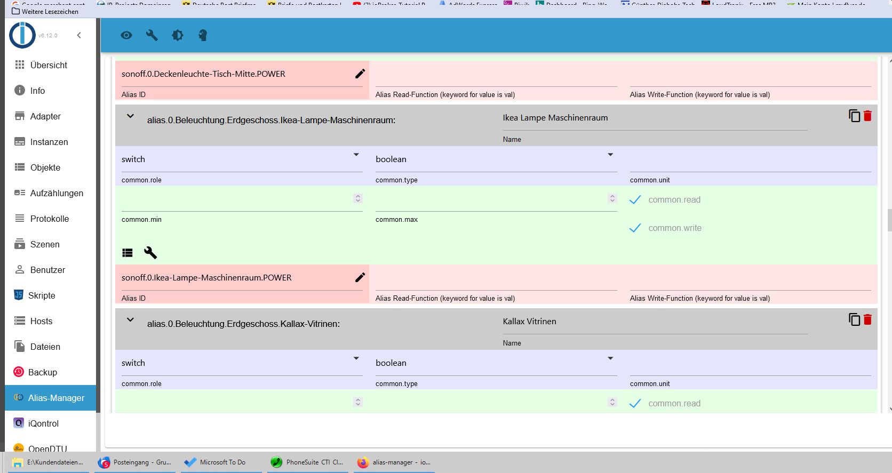This screenshot has width=892, height=473.
Task: Switch to Firefox alias-manager taskbar button
Action: point(394,462)
